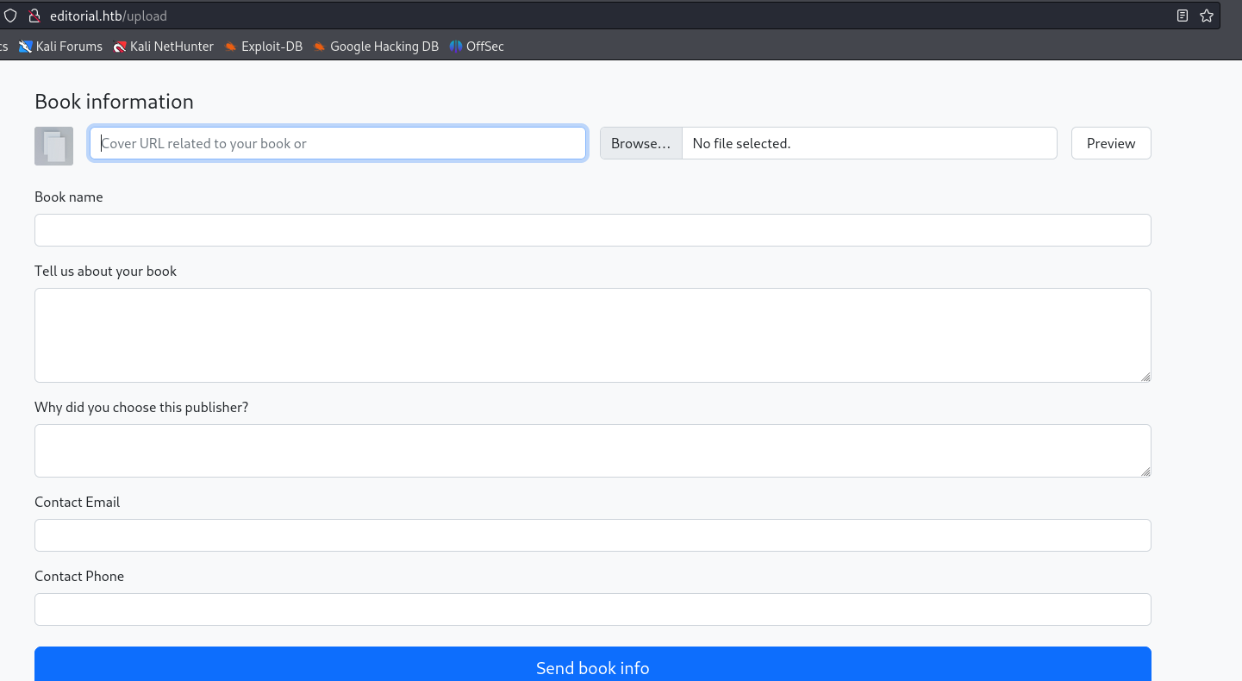1242x681 pixels.
Task: Focus the Contact Email field
Action: click(x=593, y=535)
